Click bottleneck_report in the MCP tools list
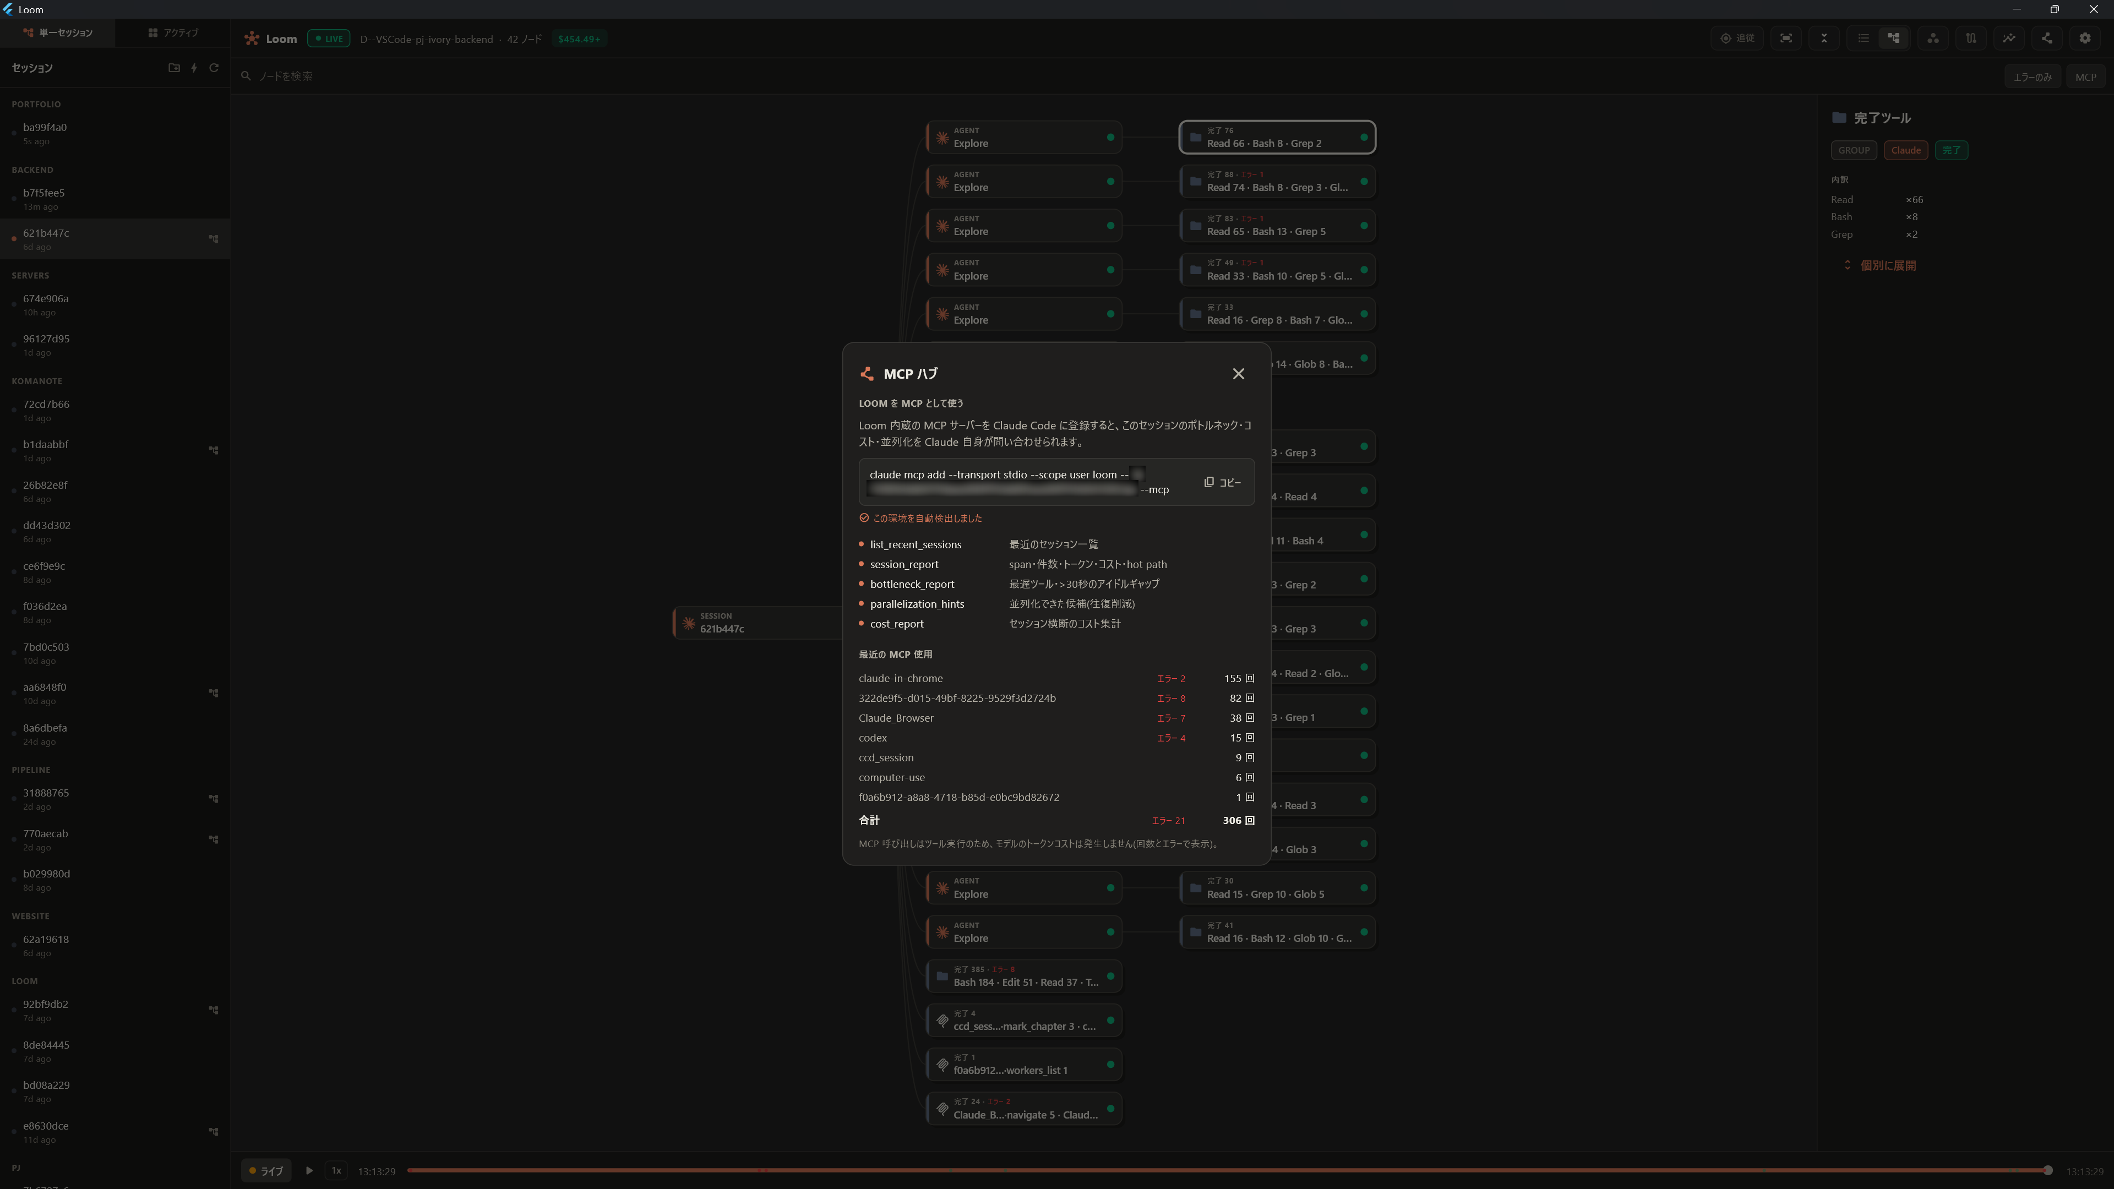Image resolution: width=2114 pixels, height=1189 pixels. [x=912, y=584]
